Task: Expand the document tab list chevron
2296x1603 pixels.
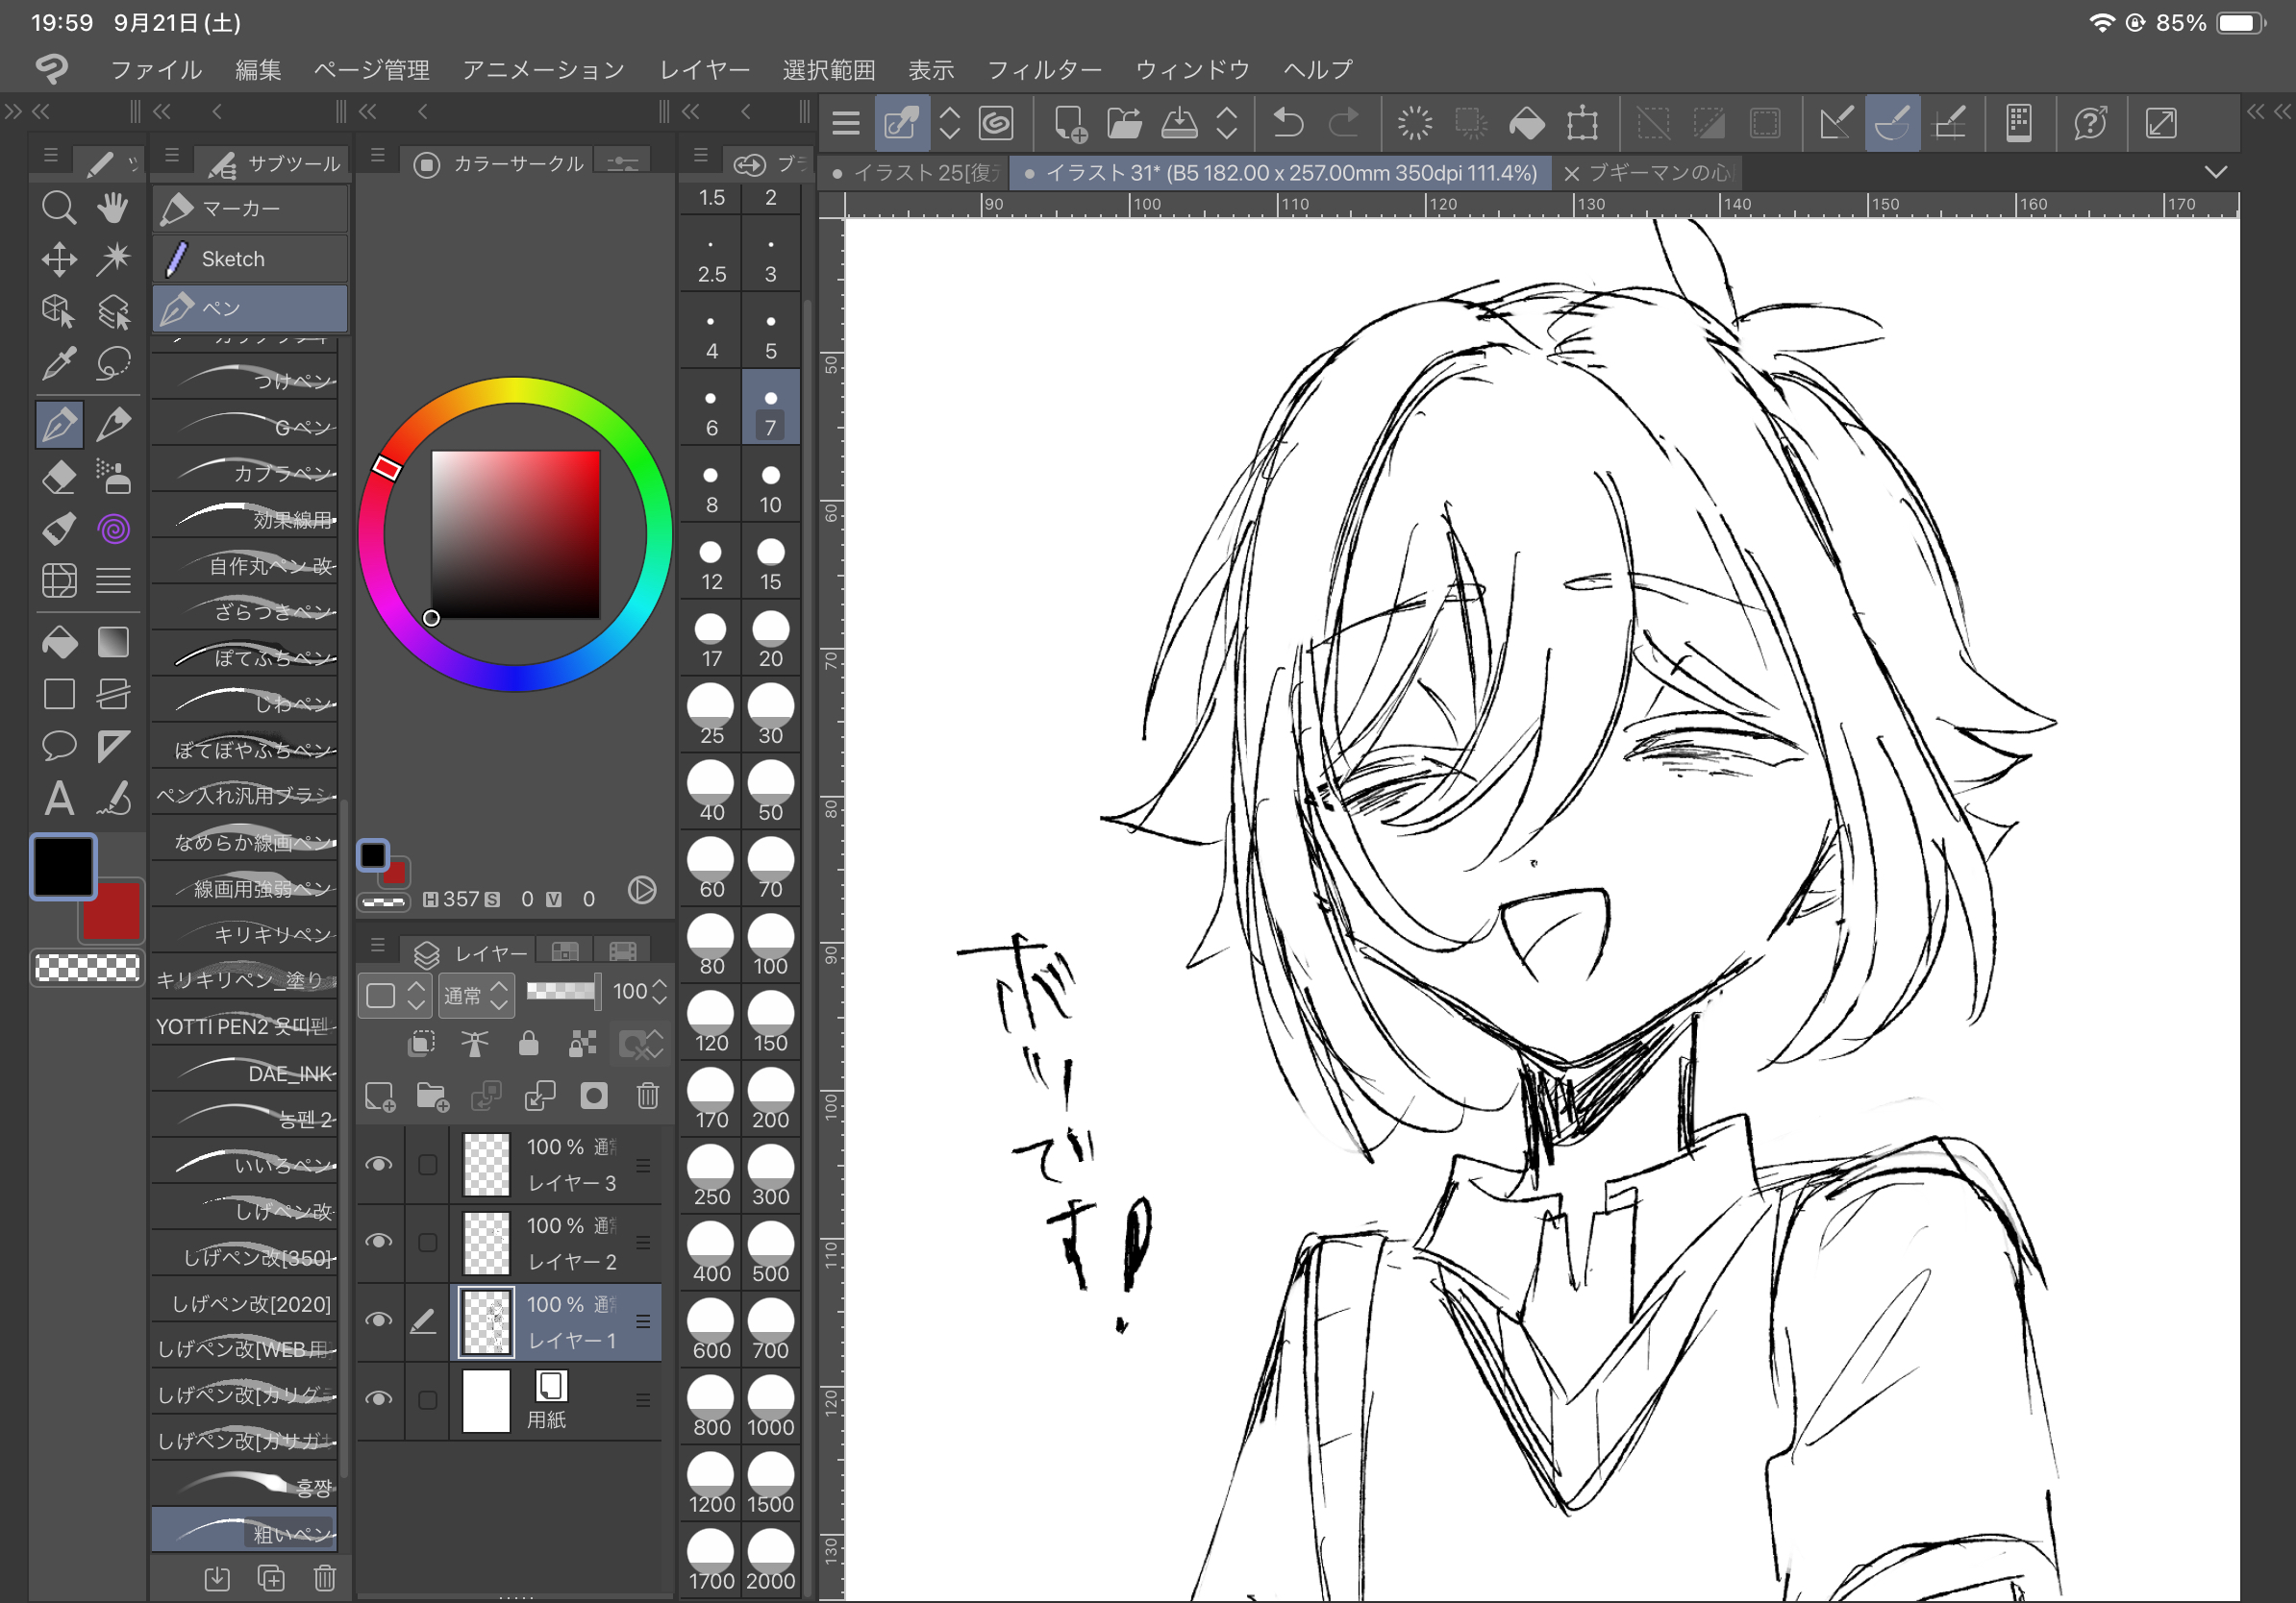Action: [2216, 172]
